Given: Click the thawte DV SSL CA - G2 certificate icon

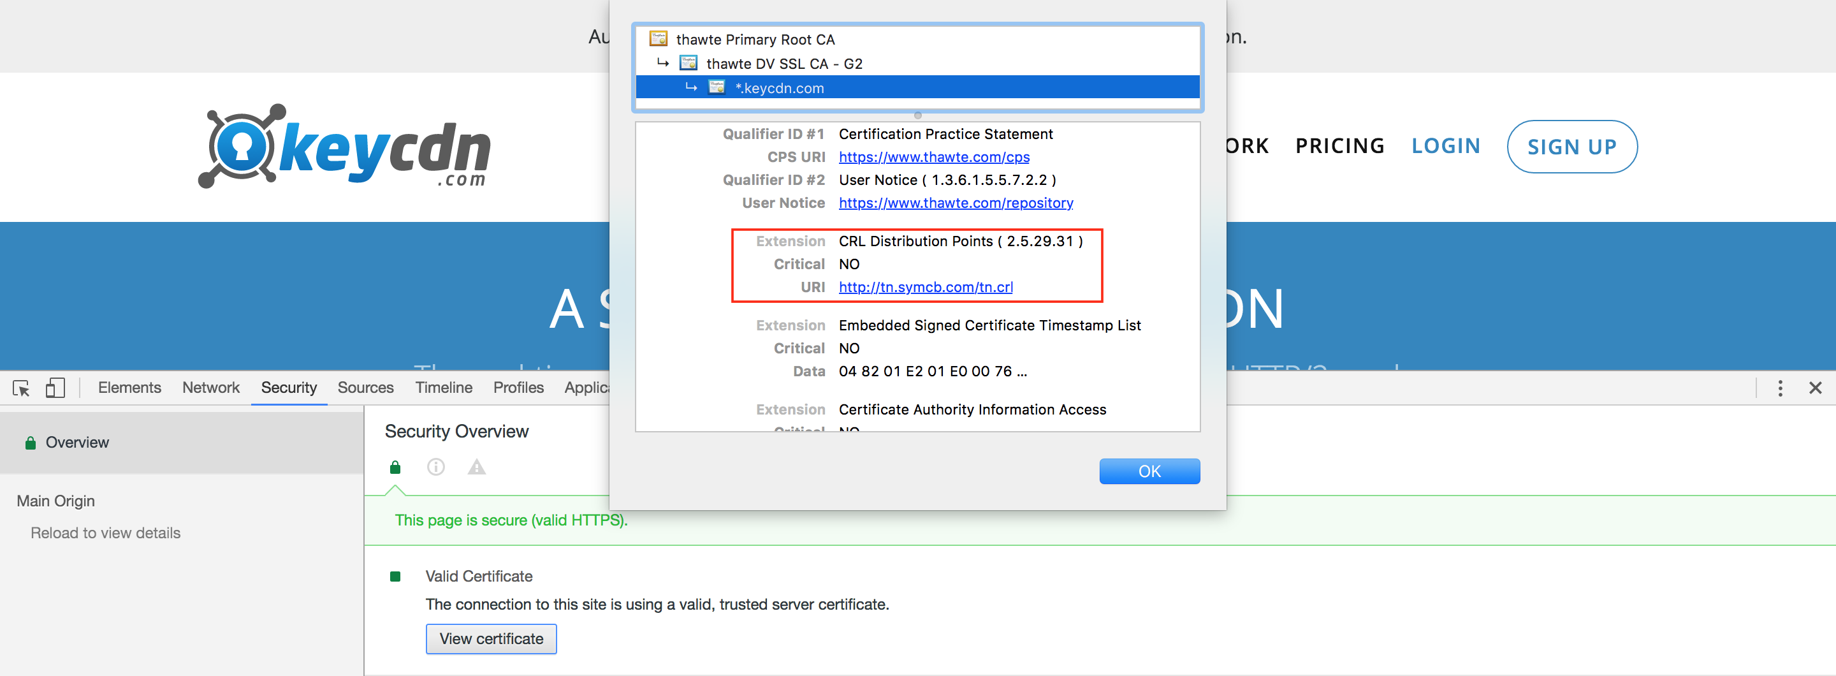Looking at the screenshot, I should (688, 64).
